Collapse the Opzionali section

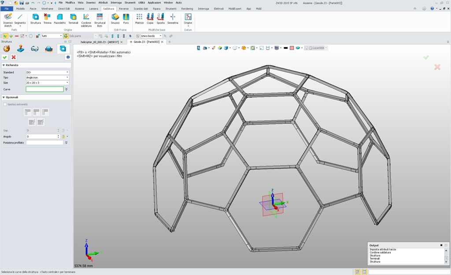point(4,97)
